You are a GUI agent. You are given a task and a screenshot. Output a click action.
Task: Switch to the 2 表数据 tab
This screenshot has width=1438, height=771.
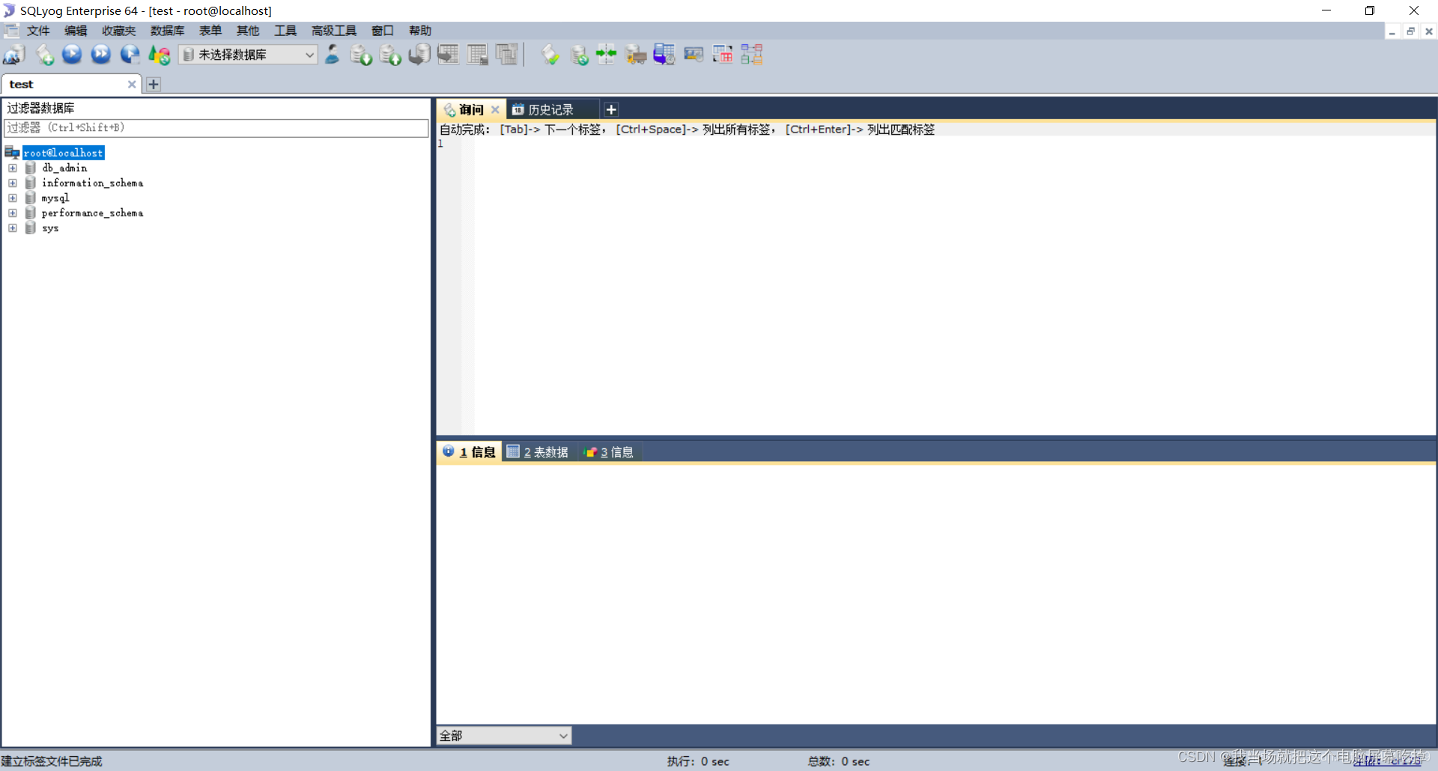(538, 452)
